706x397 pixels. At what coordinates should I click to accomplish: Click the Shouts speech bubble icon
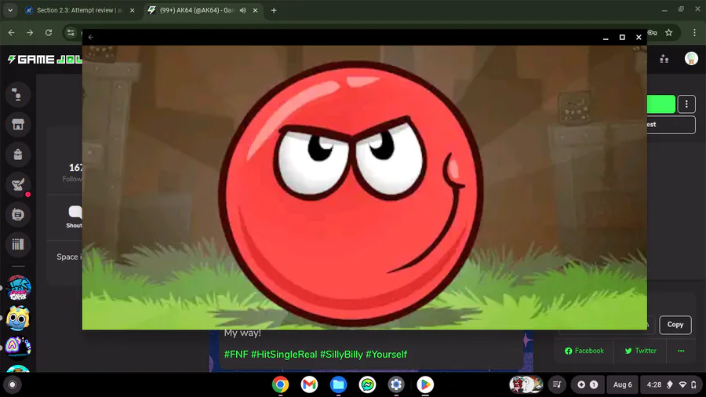point(75,212)
